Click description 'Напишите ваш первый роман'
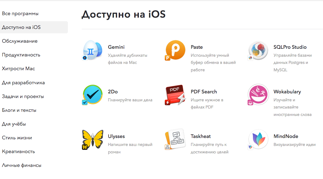The image size is (323, 179). point(130,148)
